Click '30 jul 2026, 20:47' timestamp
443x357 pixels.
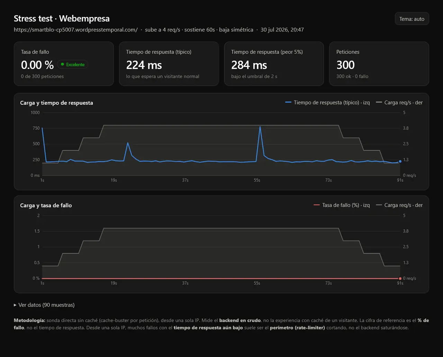(282, 30)
